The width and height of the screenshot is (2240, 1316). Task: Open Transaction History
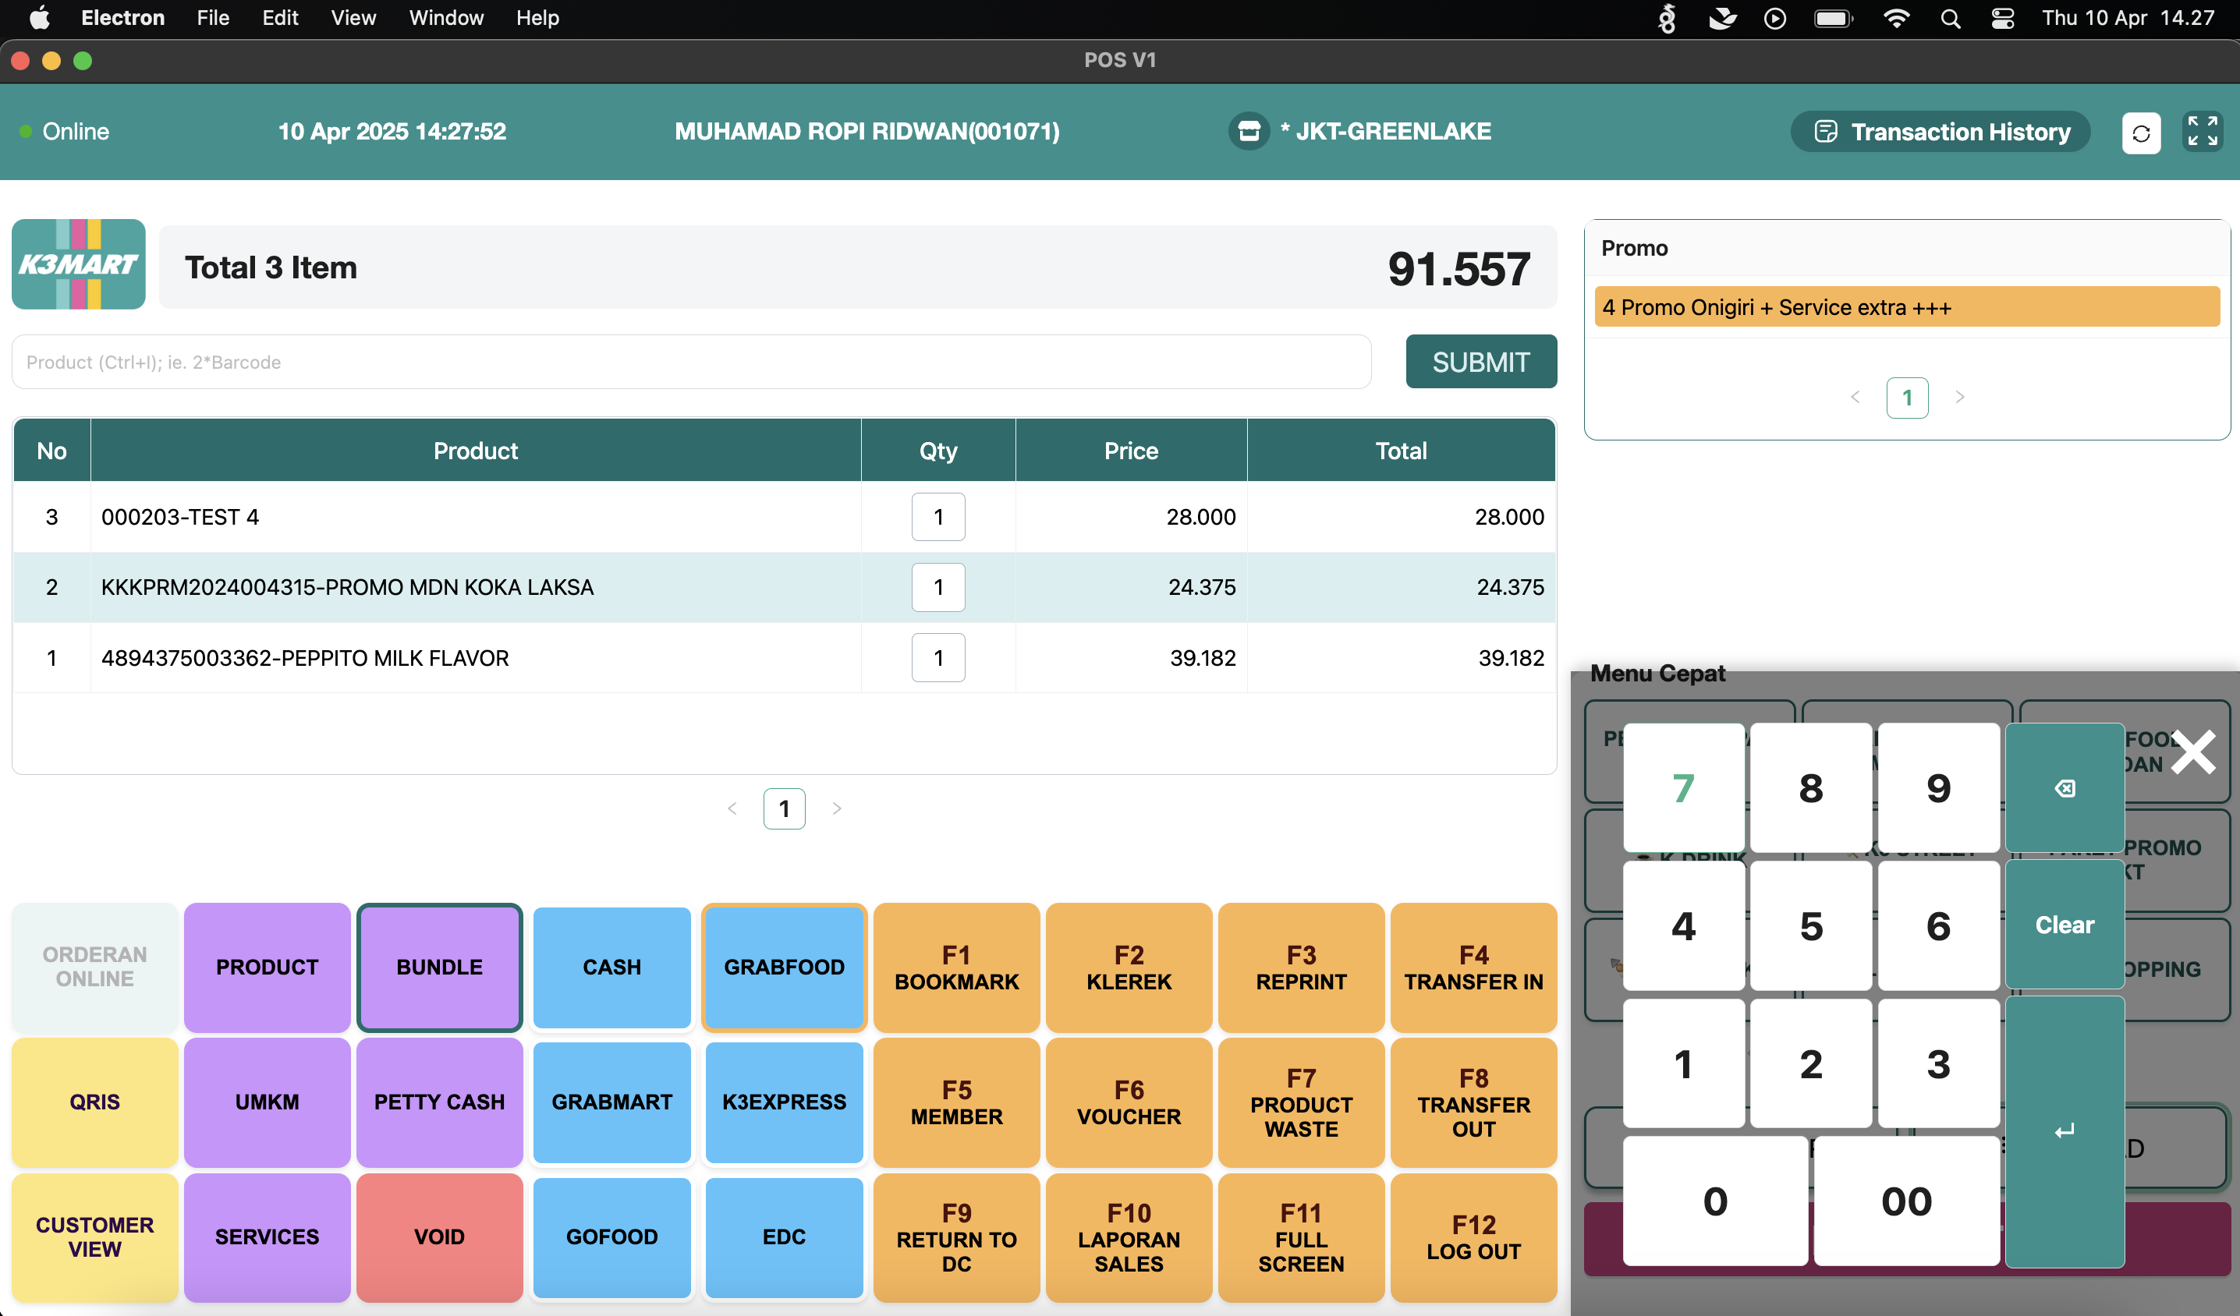[x=1940, y=132]
